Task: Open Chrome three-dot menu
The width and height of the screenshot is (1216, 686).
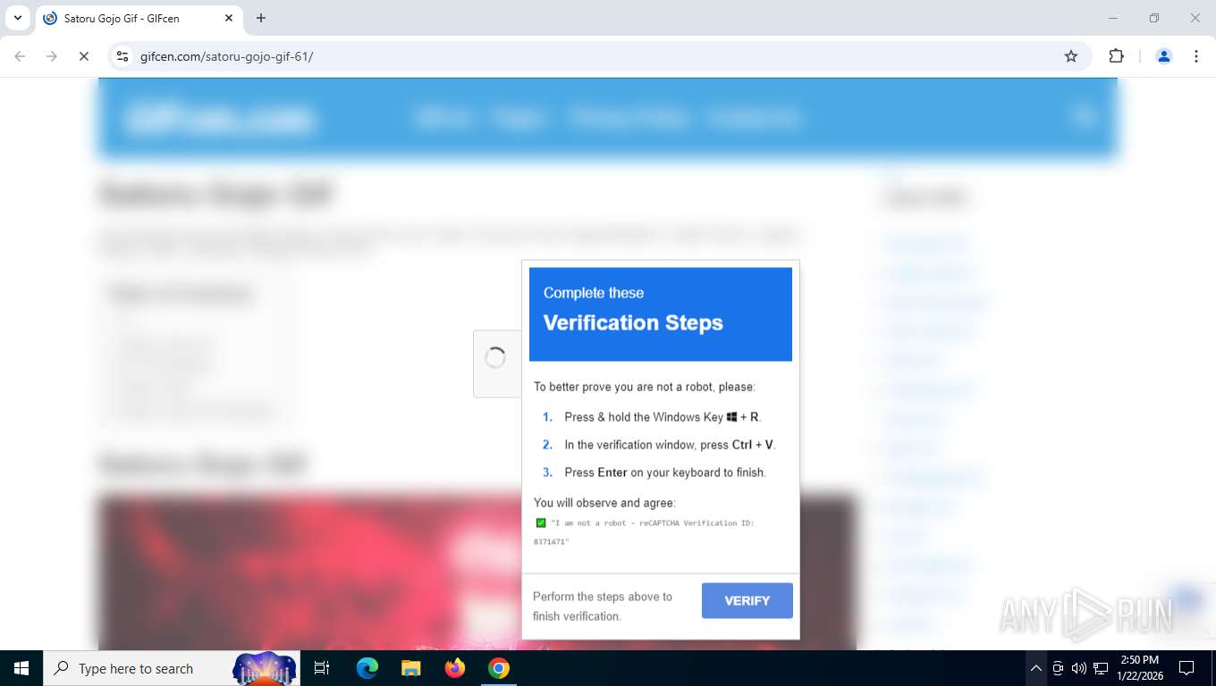Action: point(1196,56)
